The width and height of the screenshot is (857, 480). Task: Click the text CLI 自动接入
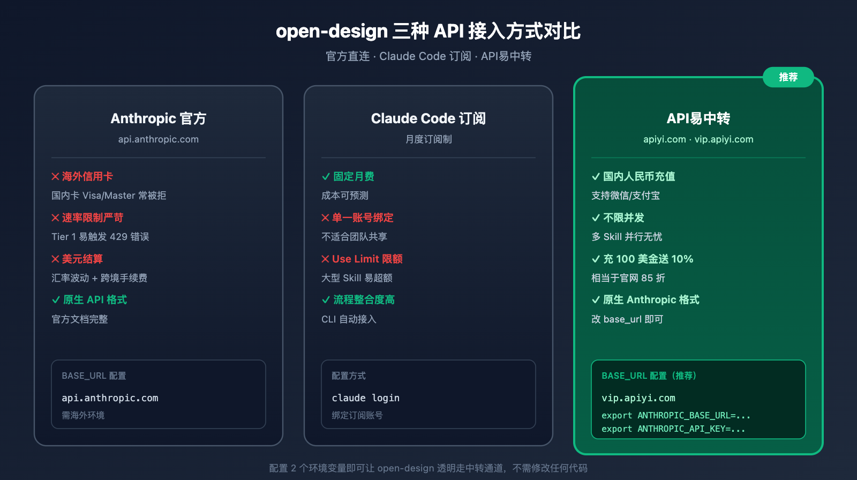[x=349, y=319]
